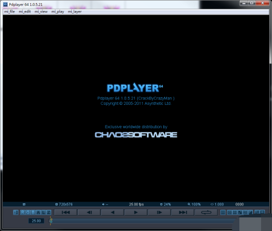Click the 0000 frame counter
The image size is (272, 231).
click(x=239, y=204)
